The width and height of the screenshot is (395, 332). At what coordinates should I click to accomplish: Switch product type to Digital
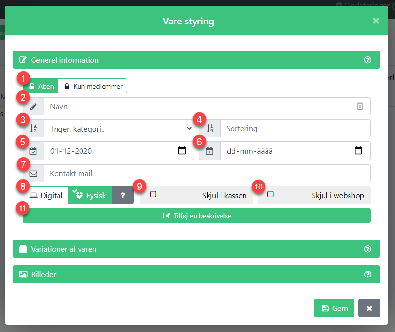[x=46, y=195]
